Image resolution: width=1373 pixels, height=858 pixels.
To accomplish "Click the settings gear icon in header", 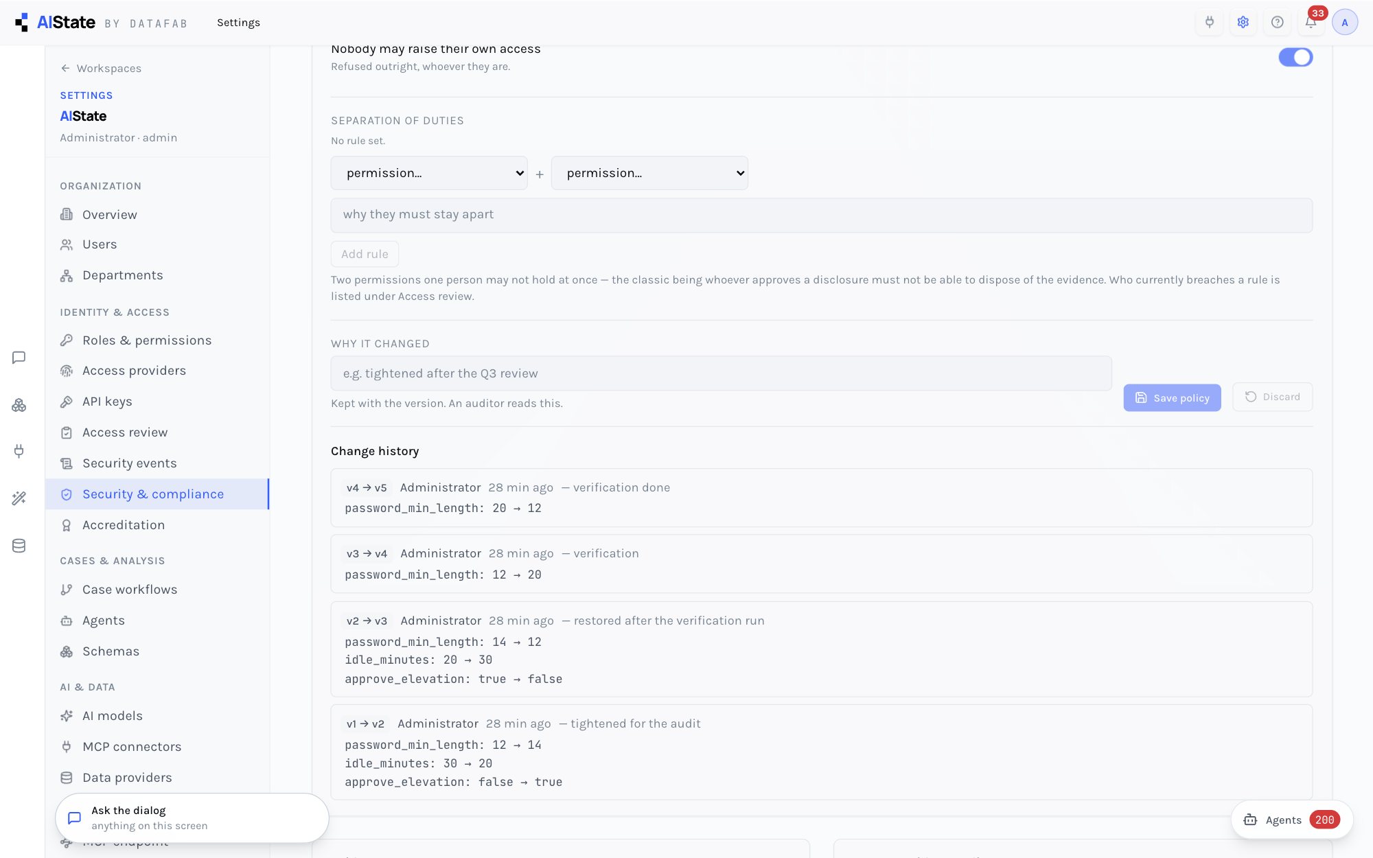I will point(1243,22).
